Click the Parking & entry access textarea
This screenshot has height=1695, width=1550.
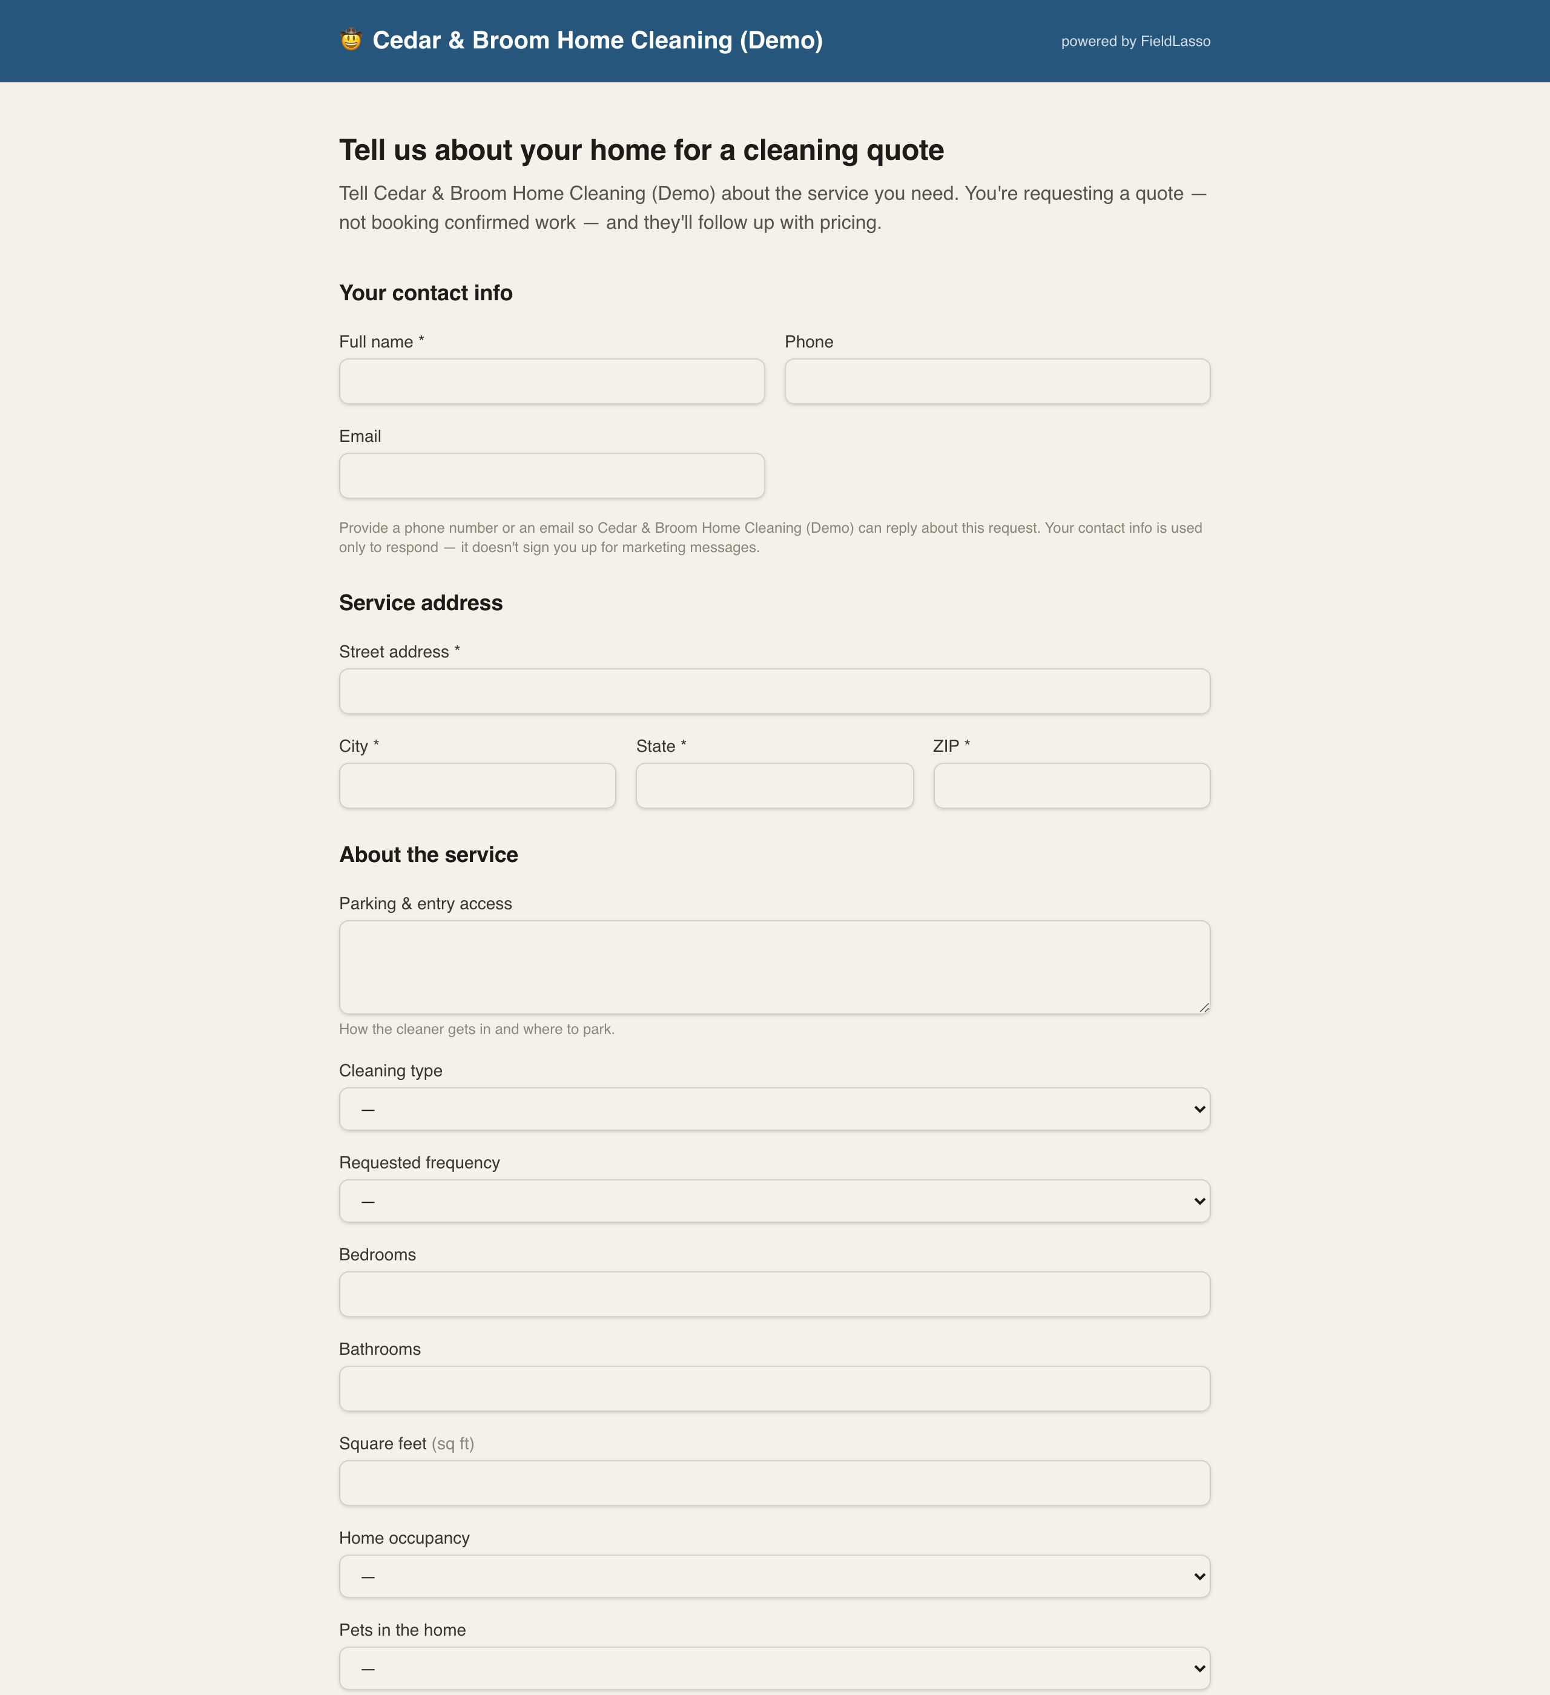(x=774, y=967)
